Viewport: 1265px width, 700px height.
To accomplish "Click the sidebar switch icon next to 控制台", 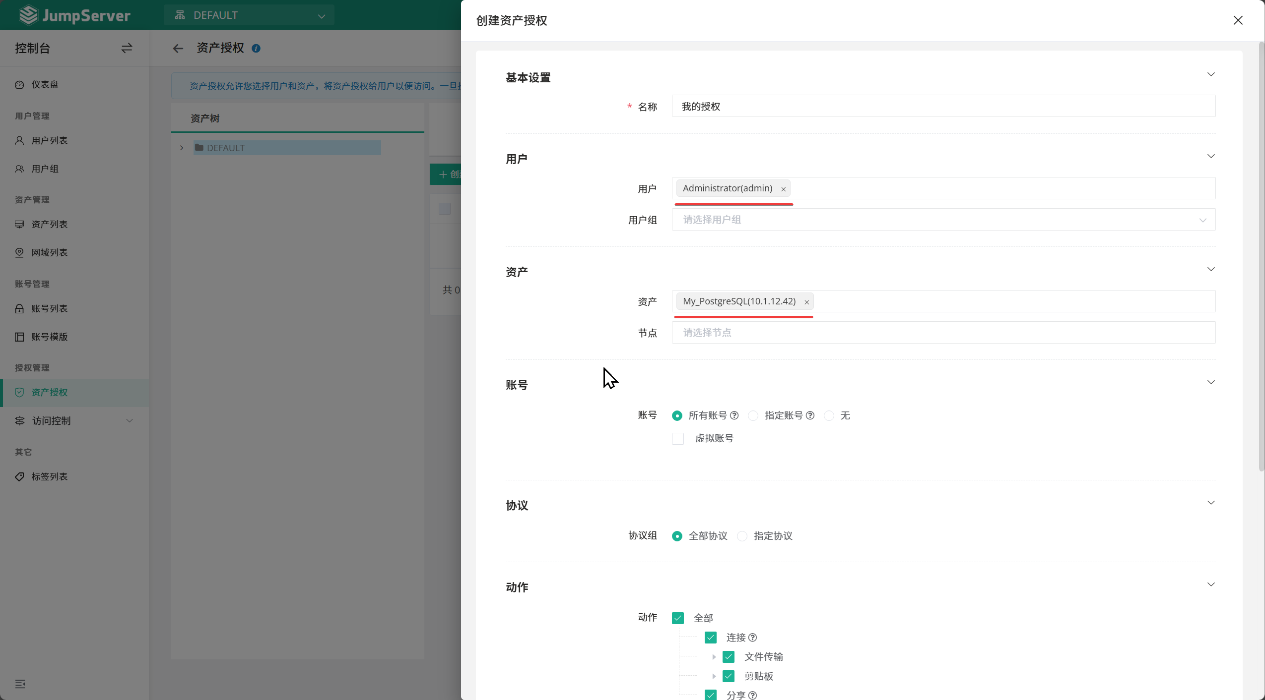I will 127,48.
